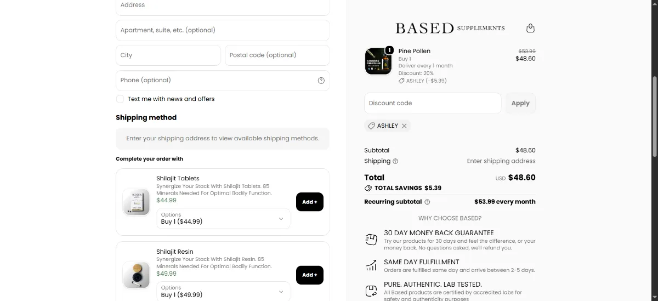Click the shipping info question mark icon
Image resolution: width=658 pixels, height=301 pixels.
point(395,161)
